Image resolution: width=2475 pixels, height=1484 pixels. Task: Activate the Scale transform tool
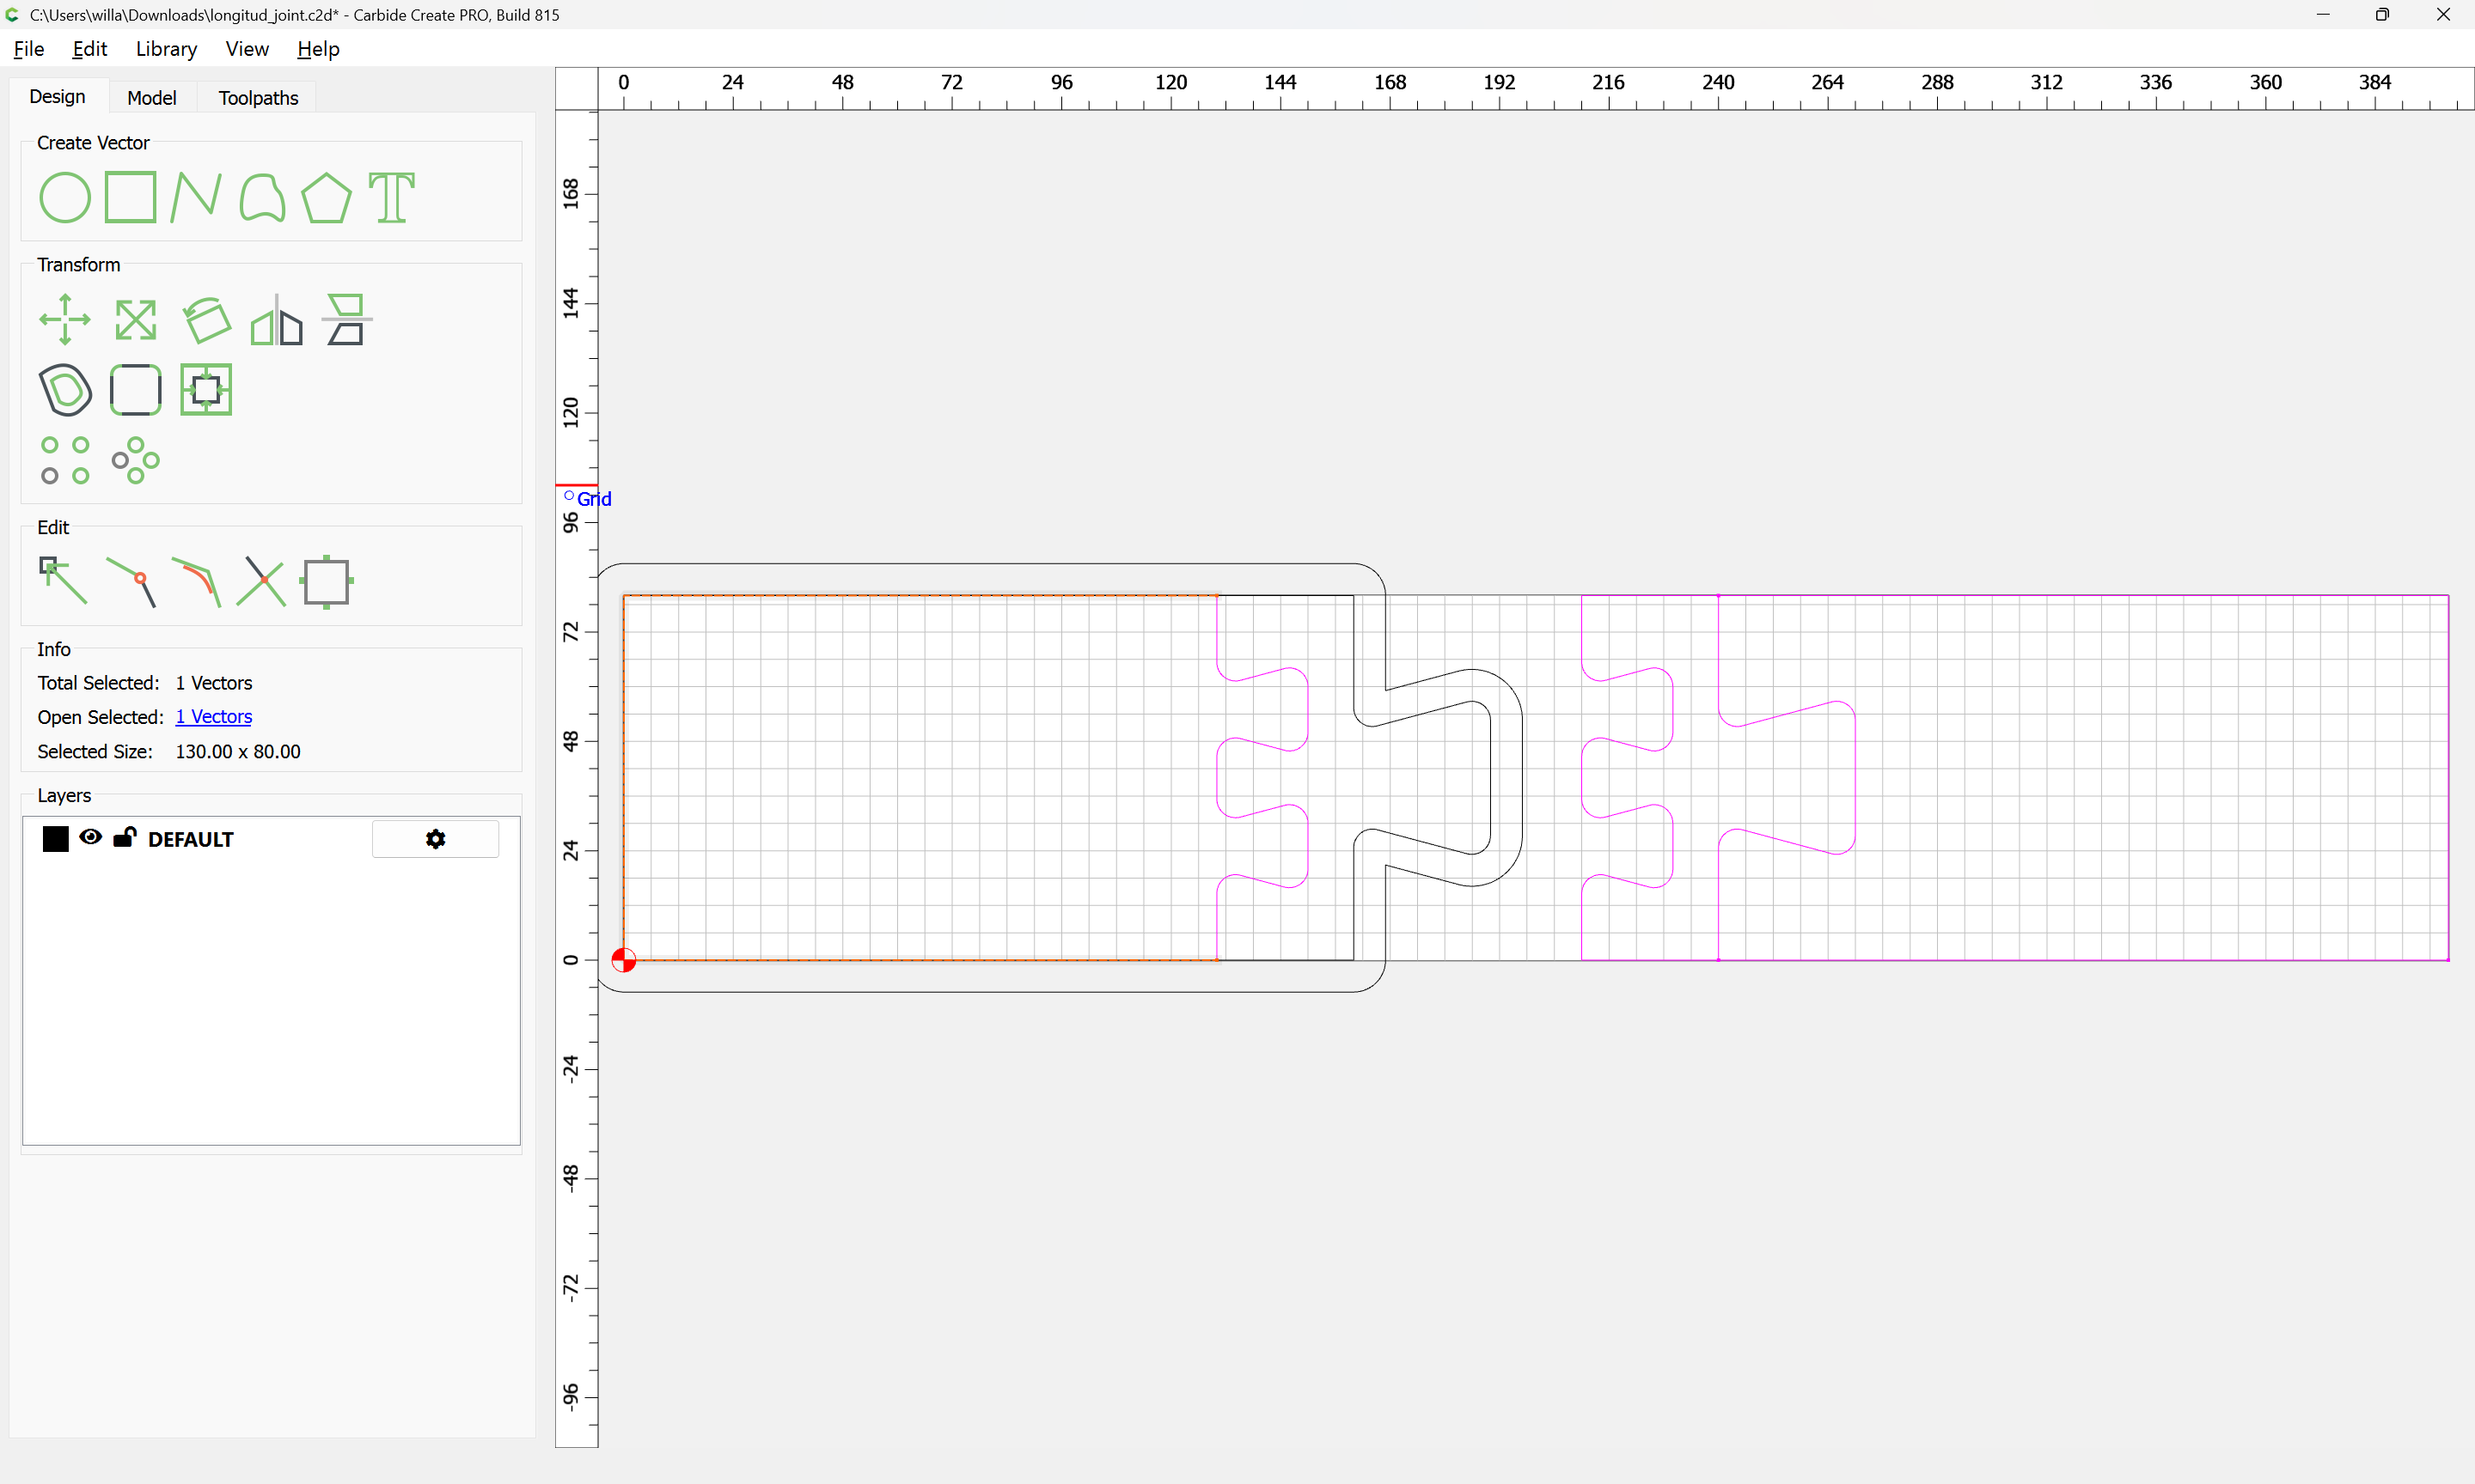135,320
